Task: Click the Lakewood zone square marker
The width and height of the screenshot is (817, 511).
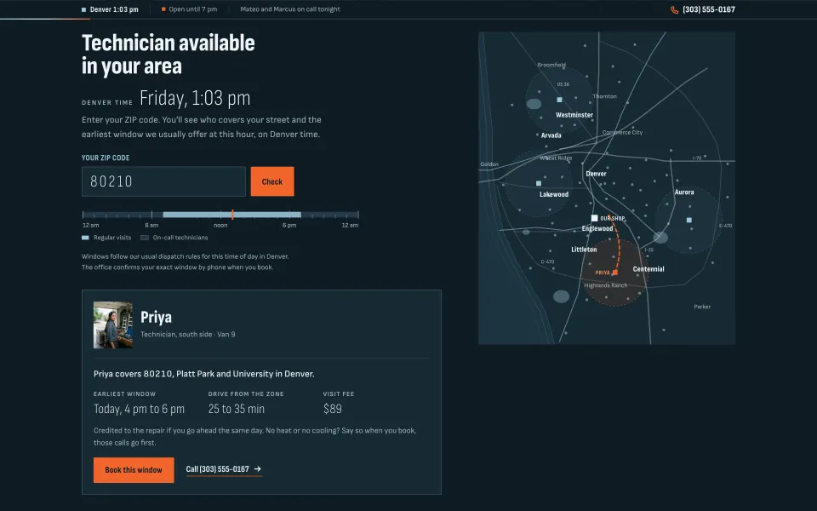Action: (538, 184)
